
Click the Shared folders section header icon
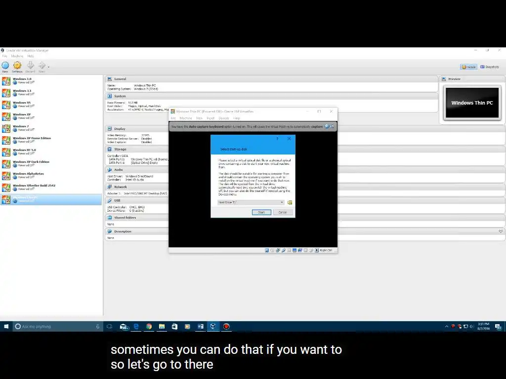(109, 218)
